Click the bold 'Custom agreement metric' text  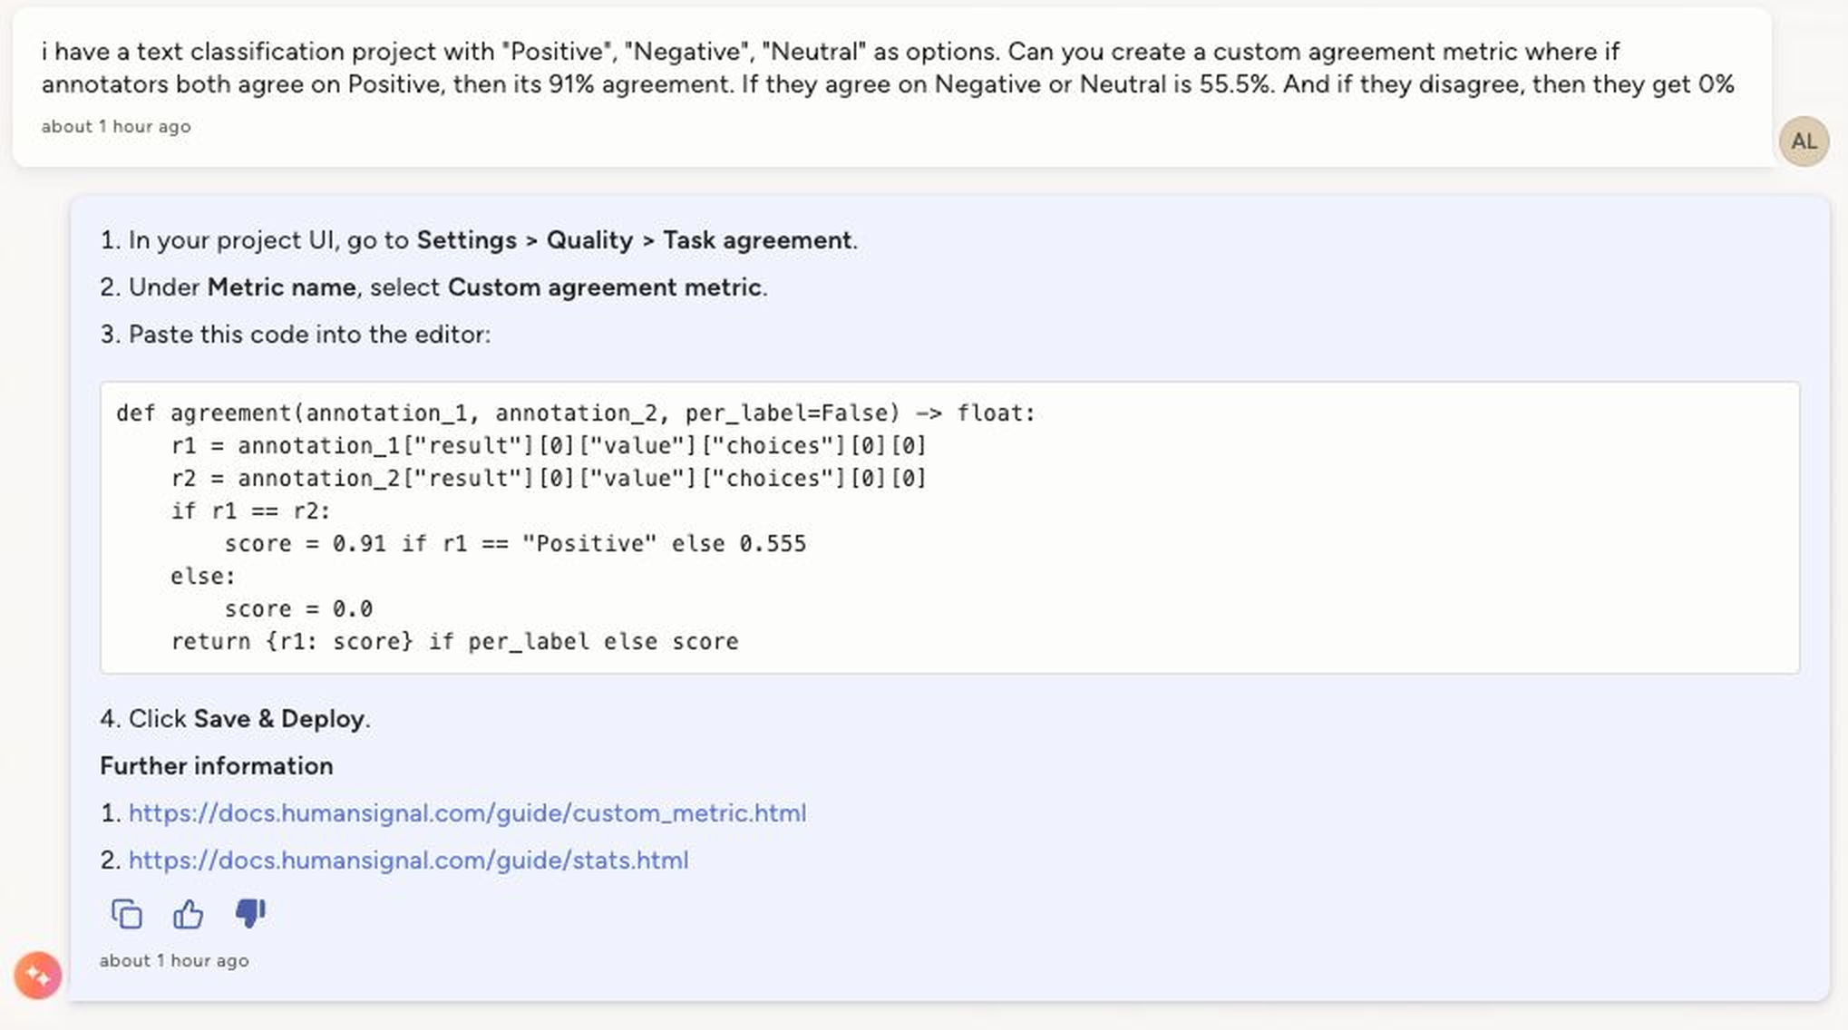(x=605, y=287)
